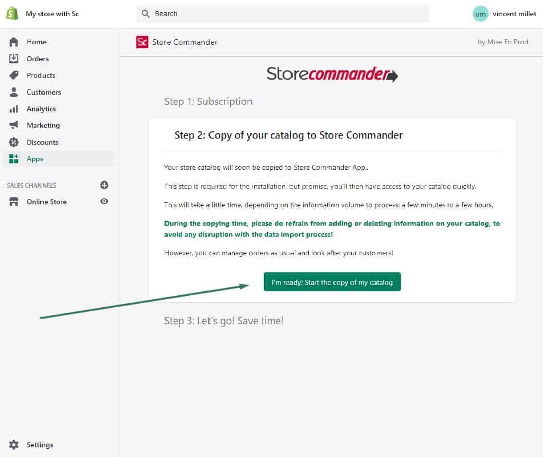Click the My store with Sc name
Viewport: 543px width, 457px height.
tap(52, 14)
